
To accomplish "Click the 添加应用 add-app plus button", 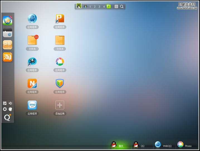I will [60, 105].
